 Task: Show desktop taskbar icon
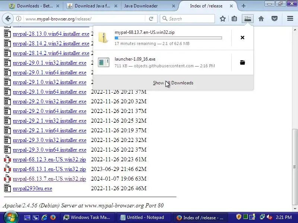(27, 217)
